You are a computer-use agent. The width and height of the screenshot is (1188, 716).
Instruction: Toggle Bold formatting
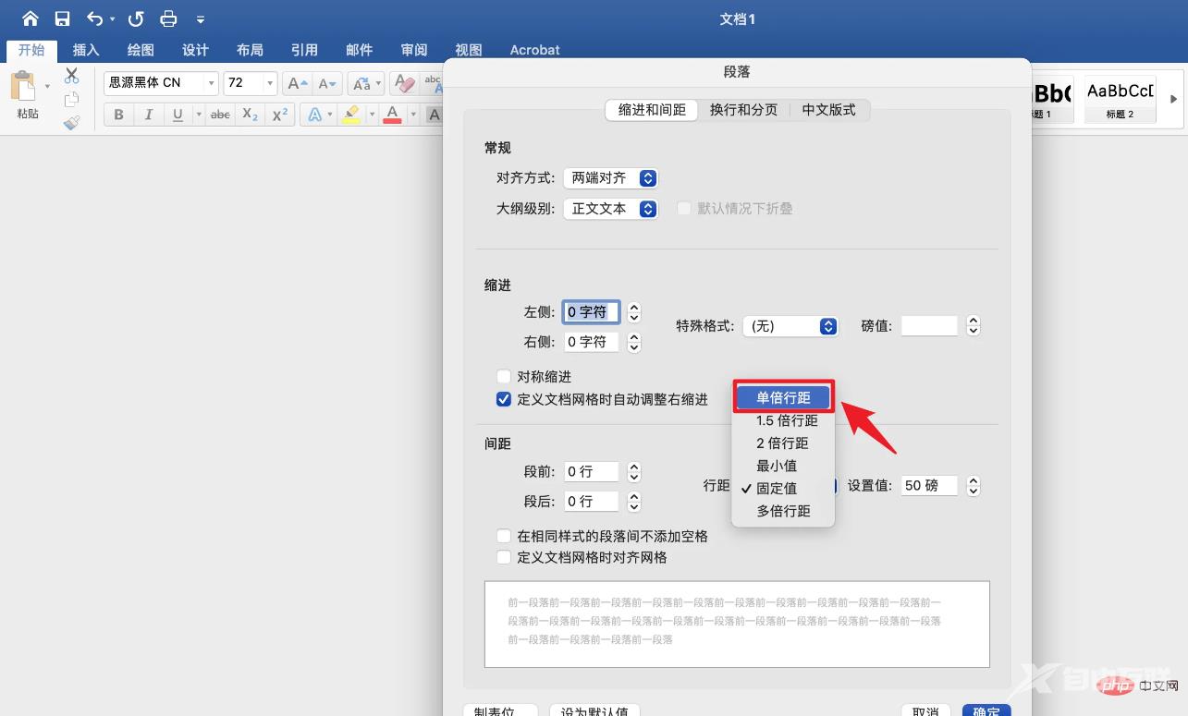[x=118, y=115]
